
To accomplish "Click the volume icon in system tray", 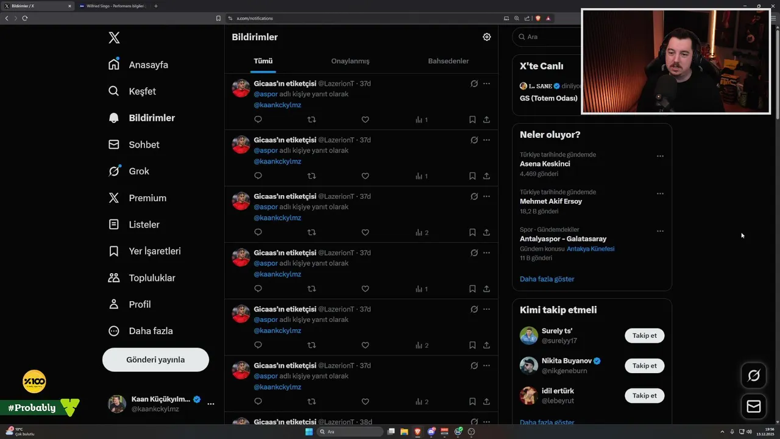I will tap(749, 432).
